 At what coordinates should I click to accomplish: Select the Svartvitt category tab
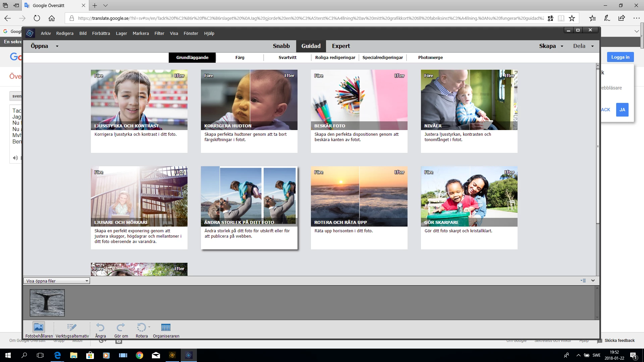coord(287,57)
